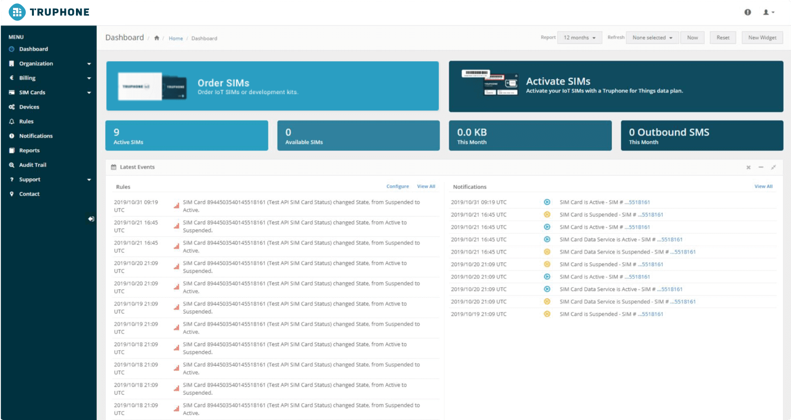Open the Activate SIMs banner

tap(616, 86)
